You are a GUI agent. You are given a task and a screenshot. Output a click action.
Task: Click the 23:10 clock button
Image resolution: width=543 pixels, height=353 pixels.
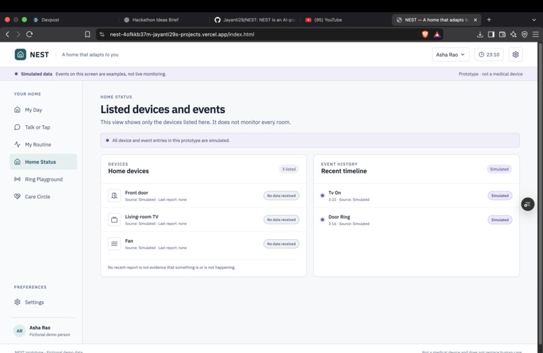(488, 55)
